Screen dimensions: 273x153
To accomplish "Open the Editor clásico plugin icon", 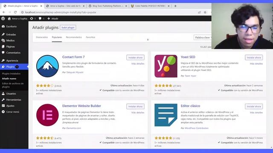I will pos(166,115).
